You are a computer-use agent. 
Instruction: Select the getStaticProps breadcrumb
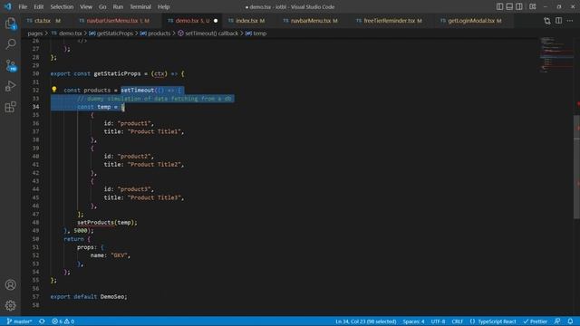click(111, 34)
